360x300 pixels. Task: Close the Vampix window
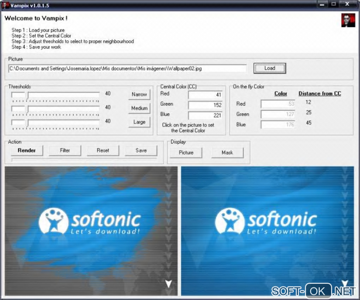pyautogui.click(x=347, y=4)
